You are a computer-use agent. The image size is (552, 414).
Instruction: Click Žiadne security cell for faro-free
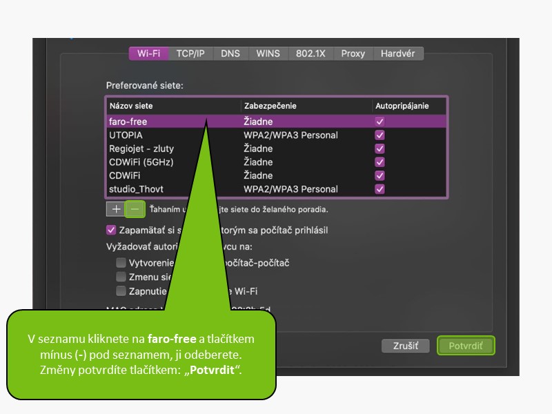click(258, 122)
